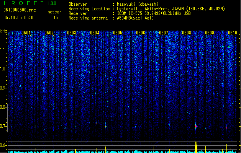Click the 0502 time marker
241x153 pixels.
coord(49,33)
